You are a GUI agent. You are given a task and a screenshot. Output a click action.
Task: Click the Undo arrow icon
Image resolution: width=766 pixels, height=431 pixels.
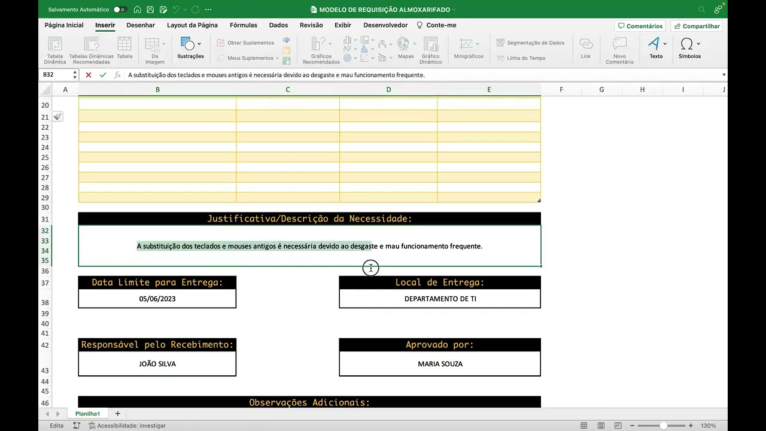[x=176, y=10]
